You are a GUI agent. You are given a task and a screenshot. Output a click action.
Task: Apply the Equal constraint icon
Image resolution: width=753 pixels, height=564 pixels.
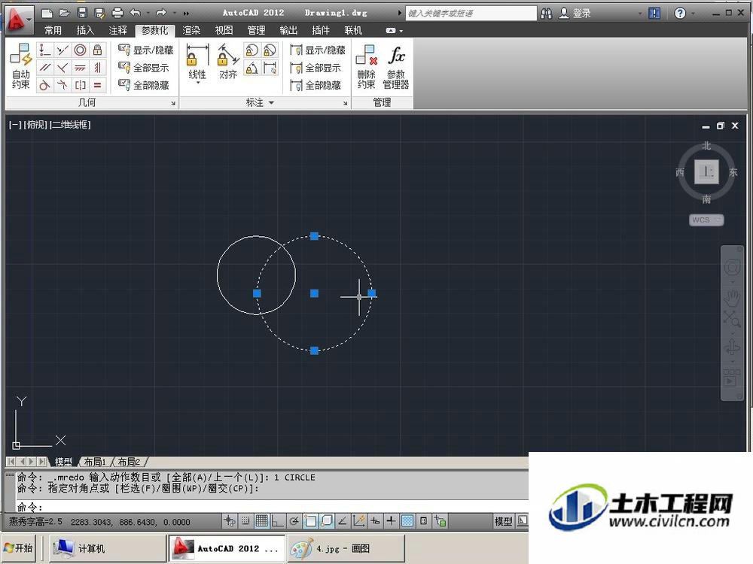[x=97, y=86]
